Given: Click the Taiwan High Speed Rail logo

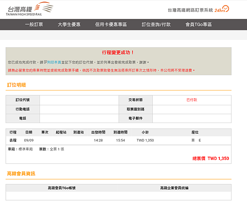Looking at the screenshot, I should click(30, 9).
